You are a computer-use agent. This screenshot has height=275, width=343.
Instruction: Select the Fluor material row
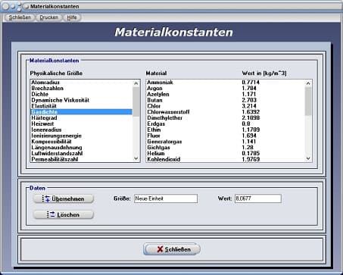226,136
